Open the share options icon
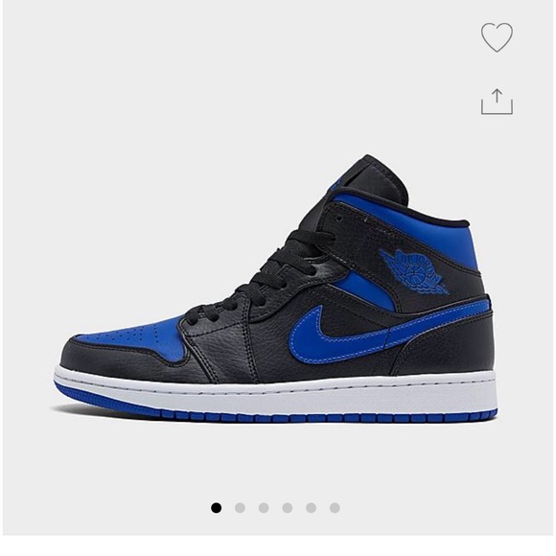556x556 pixels. [x=497, y=102]
